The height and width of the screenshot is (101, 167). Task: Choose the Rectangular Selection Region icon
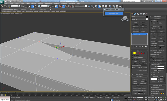[x=26, y=6]
